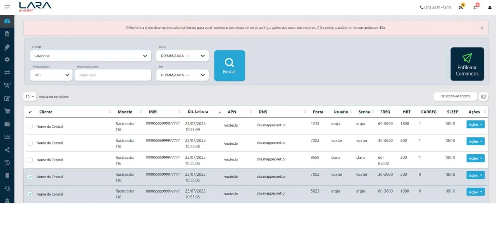The height and width of the screenshot is (245, 496).
Task: Open the document icon in sidebar
Action: [7, 34]
